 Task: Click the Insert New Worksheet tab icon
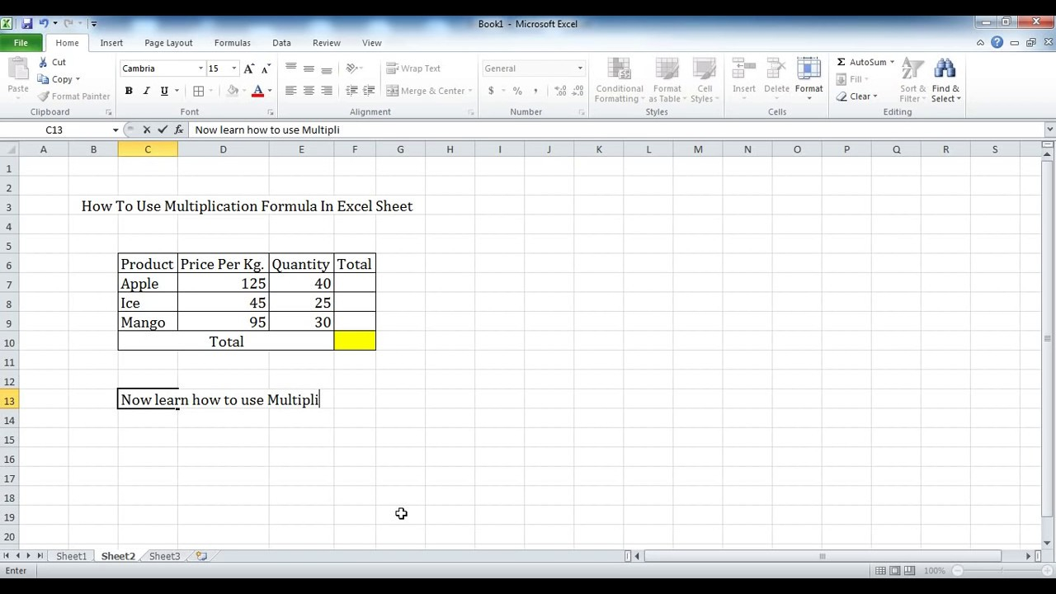coord(201,556)
